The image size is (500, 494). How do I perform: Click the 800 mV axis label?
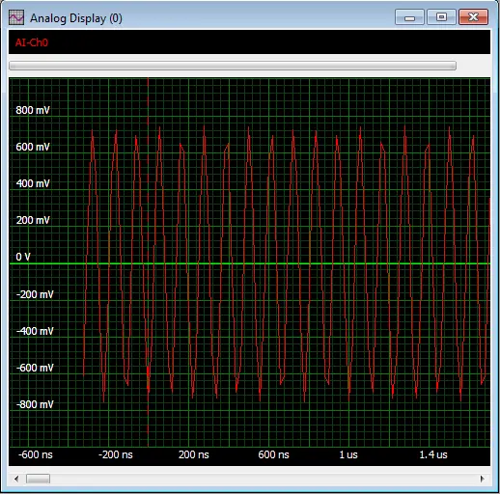(x=33, y=110)
